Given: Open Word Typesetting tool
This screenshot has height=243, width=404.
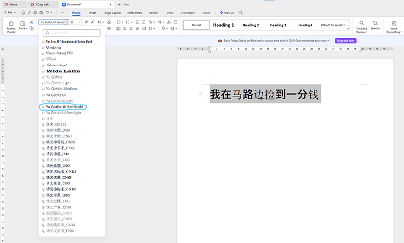Looking at the screenshot, I should coord(394,27).
